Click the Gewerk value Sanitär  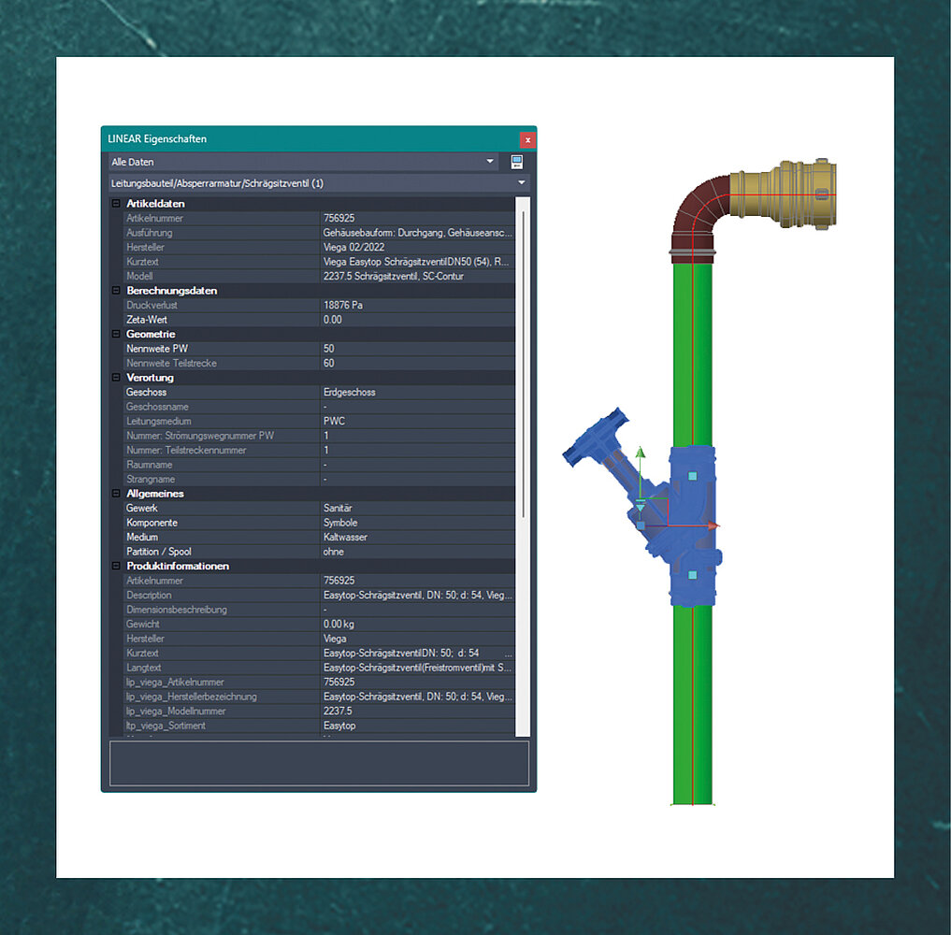click(x=416, y=509)
